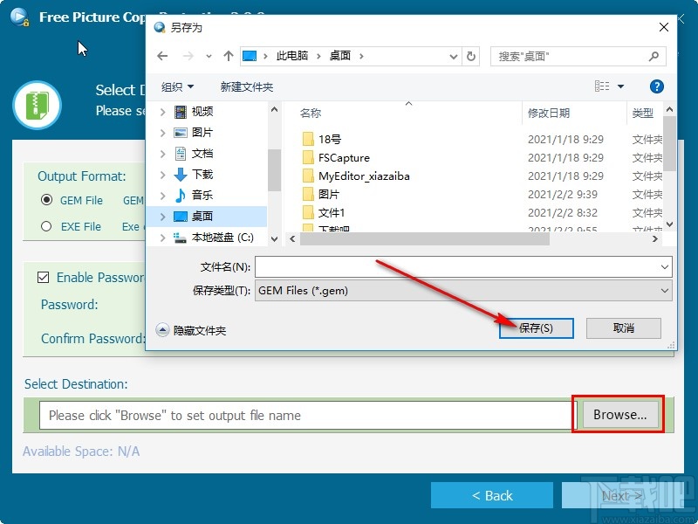
Task: Select EXE File output format
Action: pos(46,226)
